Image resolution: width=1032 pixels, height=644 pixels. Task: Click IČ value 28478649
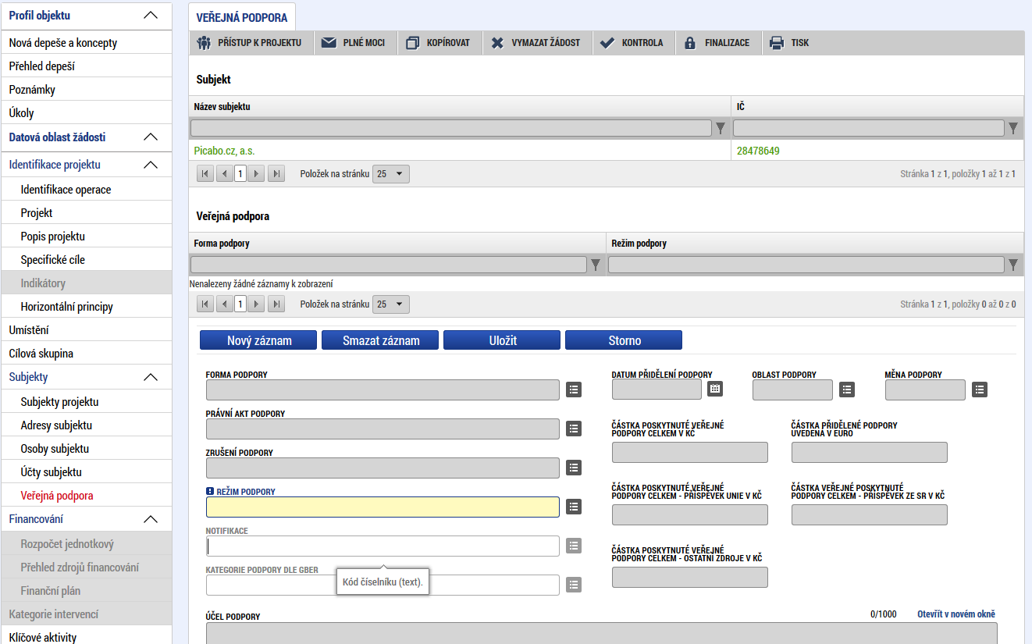tap(758, 151)
